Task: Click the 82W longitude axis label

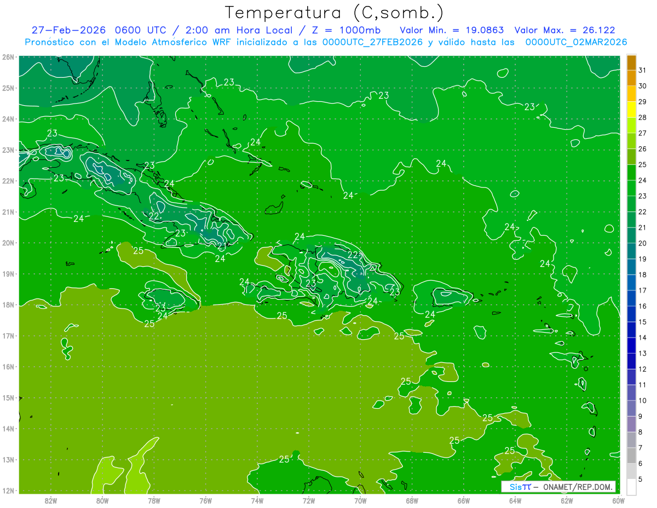Action: 51,500
